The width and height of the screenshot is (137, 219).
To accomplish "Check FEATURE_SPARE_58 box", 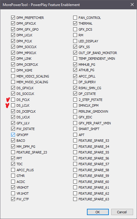I will pos(75,170).
